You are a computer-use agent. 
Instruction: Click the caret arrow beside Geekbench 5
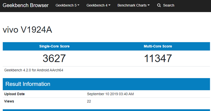[x=78, y=5]
